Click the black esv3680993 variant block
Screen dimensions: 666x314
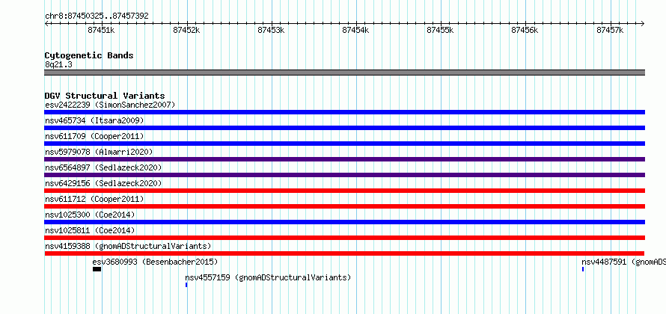point(97,269)
